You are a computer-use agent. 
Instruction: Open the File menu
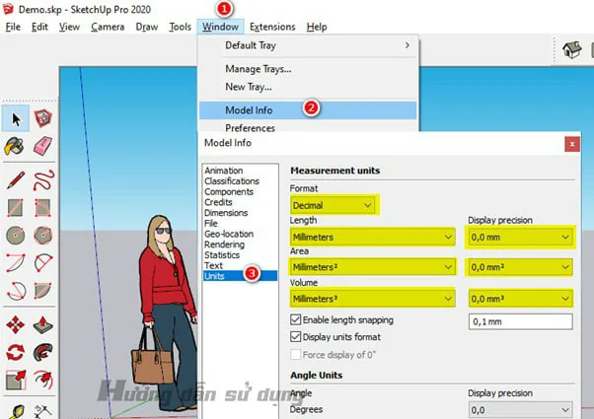[x=13, y=27]
